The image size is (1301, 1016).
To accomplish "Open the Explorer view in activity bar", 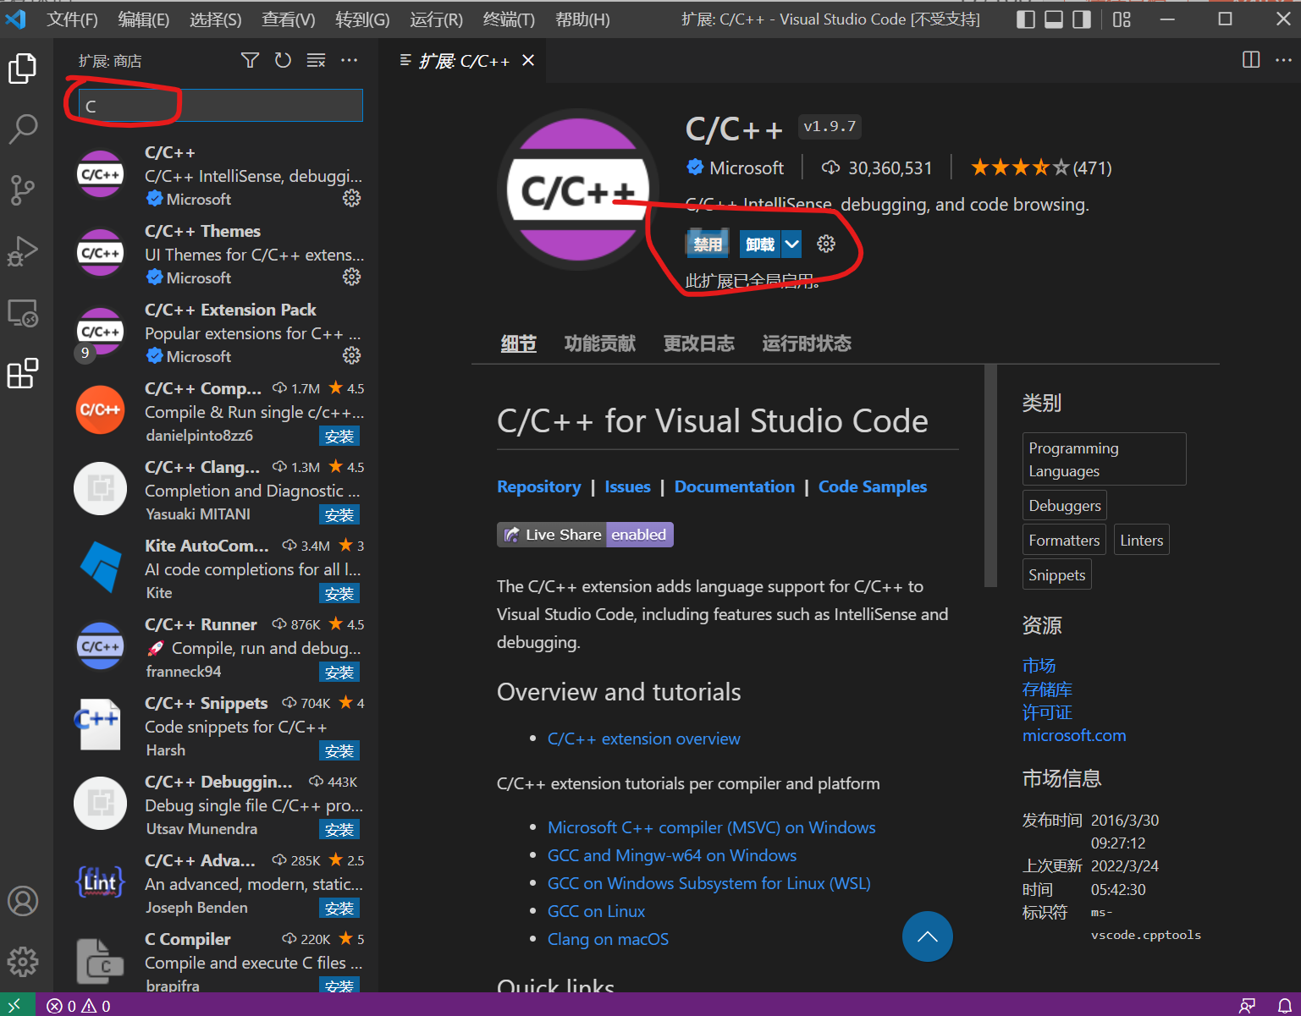I will click(x=23, y=69).
